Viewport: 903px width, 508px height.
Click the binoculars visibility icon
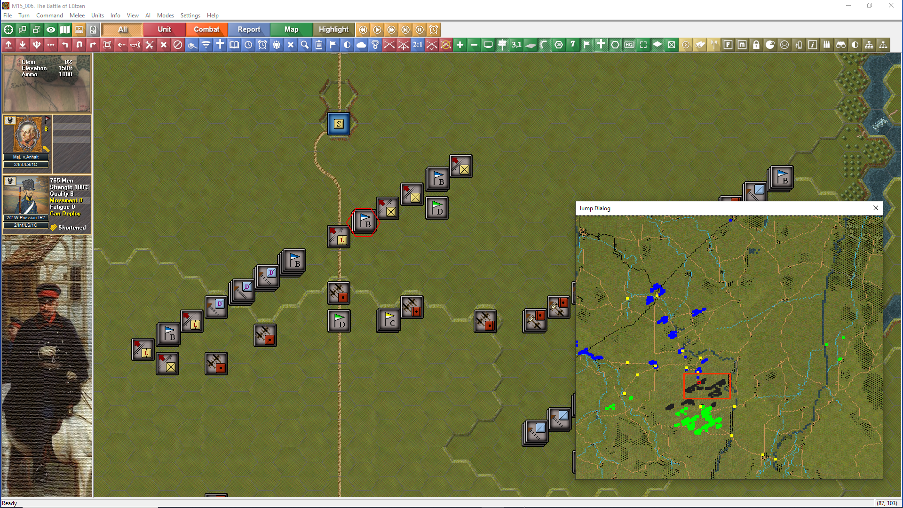[841, 45]
